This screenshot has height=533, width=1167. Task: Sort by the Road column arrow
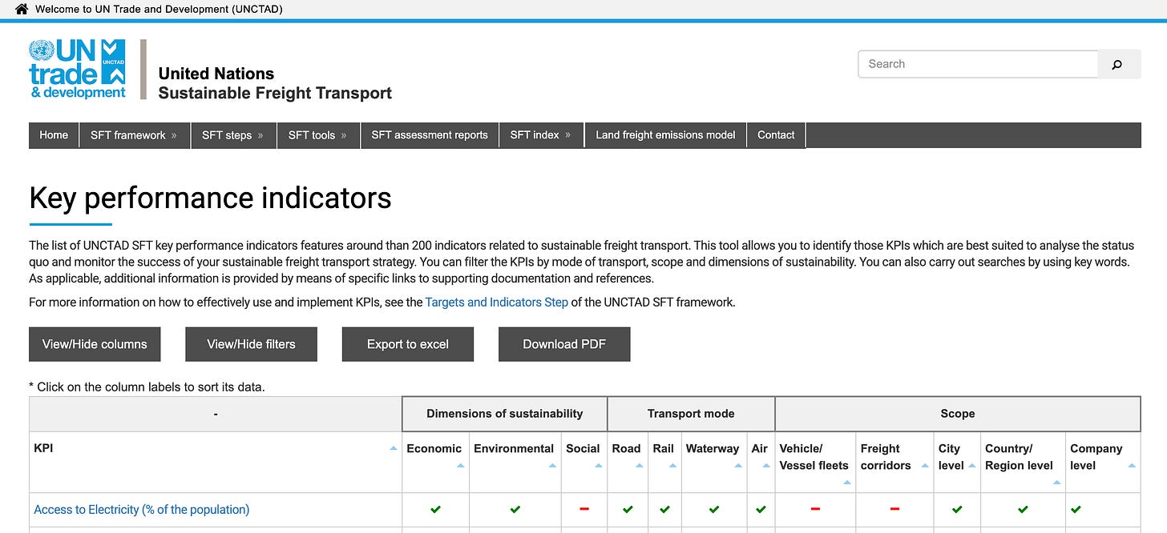pos(640,466)
